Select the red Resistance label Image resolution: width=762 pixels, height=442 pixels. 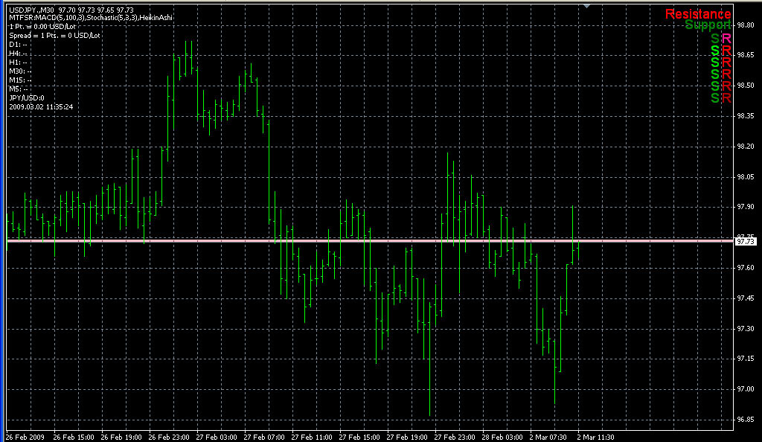[x=697, y=13]
